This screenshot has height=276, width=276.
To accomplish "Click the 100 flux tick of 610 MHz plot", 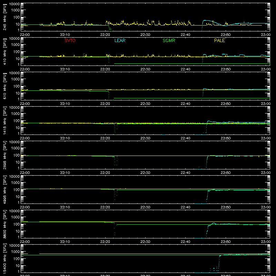I will click(x=17, y=86).
